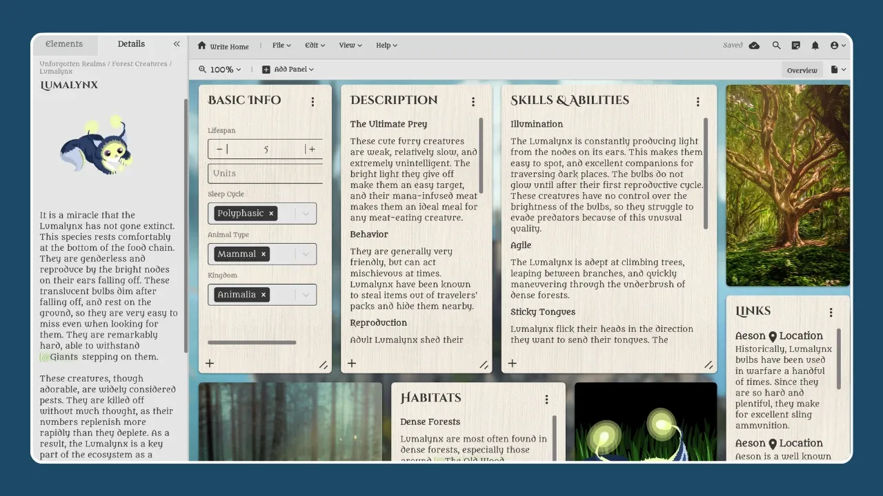Open the @Giants mention link

pos(59,357)
